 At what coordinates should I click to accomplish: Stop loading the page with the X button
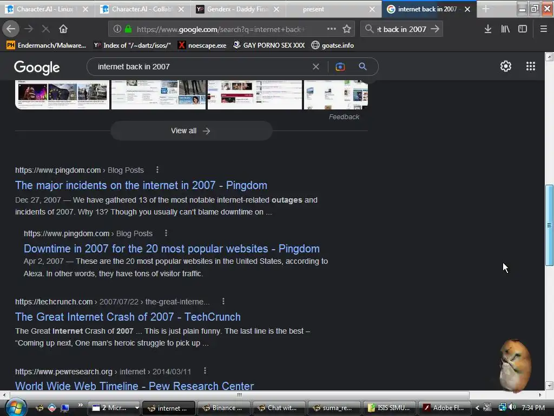coord(45,29)
